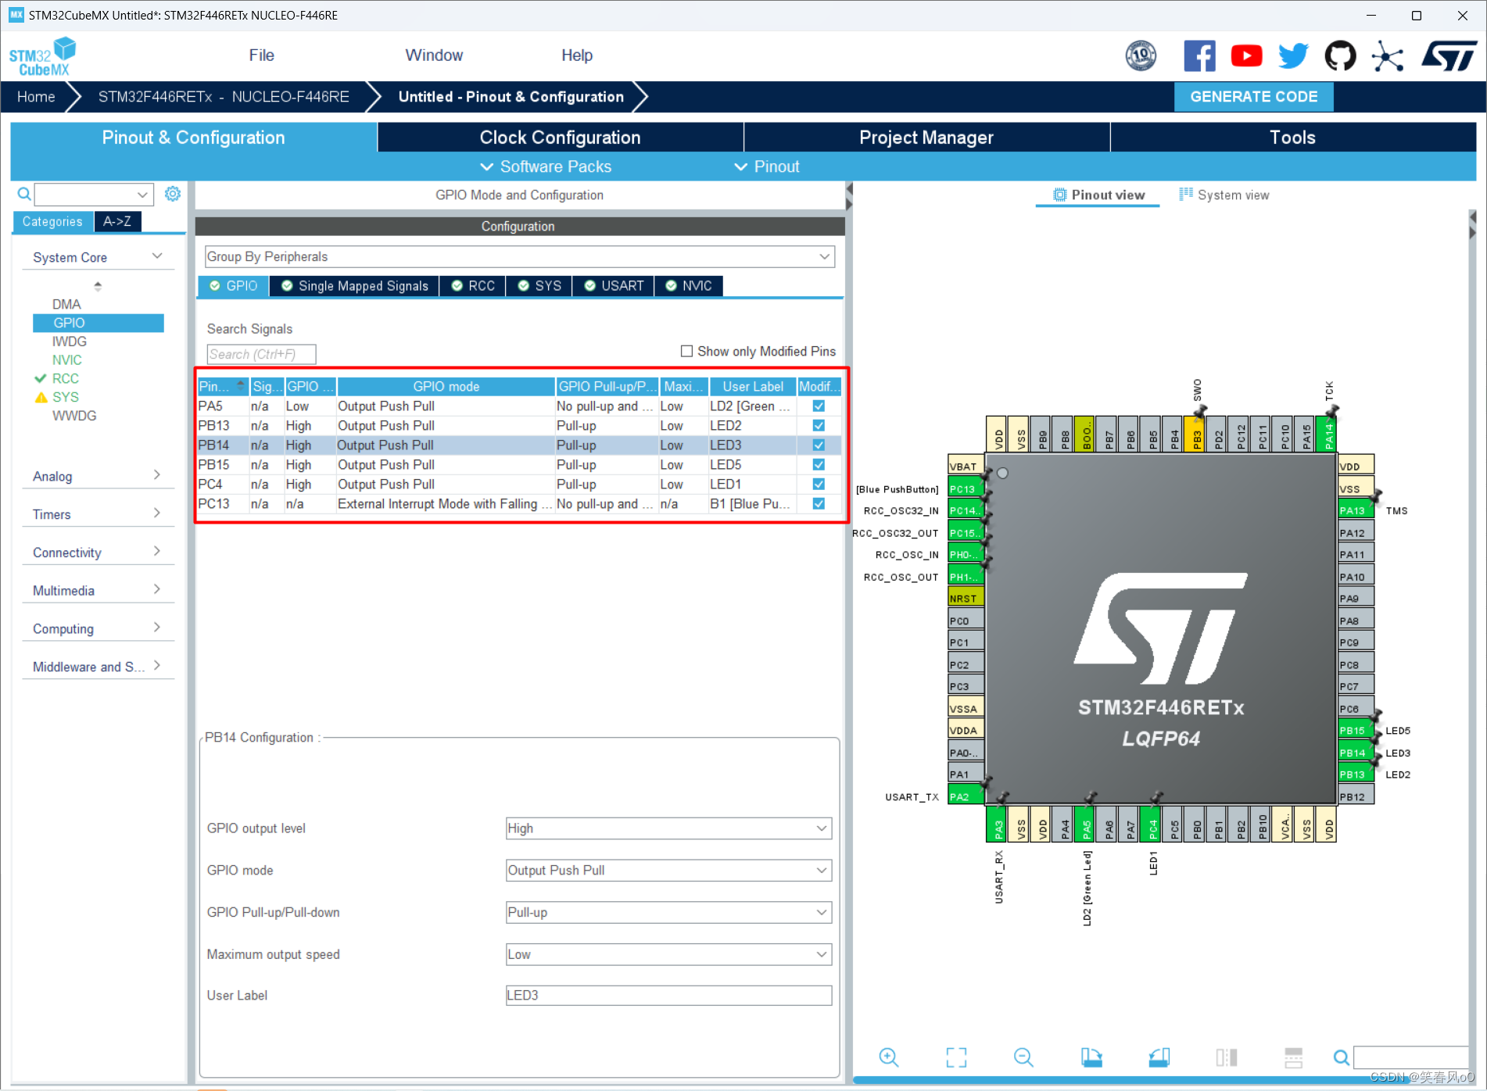Screen dimensions: 1487x1091
Task: Open the GitHub icon link
Action: point(1340,56)
